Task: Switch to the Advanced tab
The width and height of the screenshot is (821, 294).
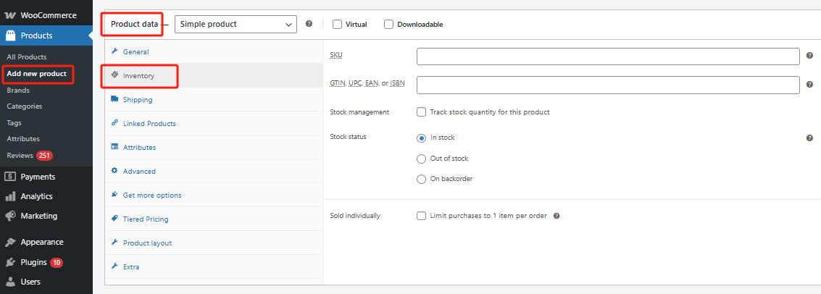Action: (x=214, y=171)
